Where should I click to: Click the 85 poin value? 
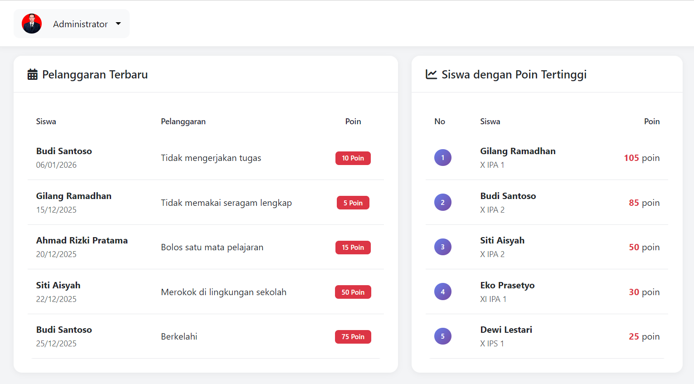point(644,203)
